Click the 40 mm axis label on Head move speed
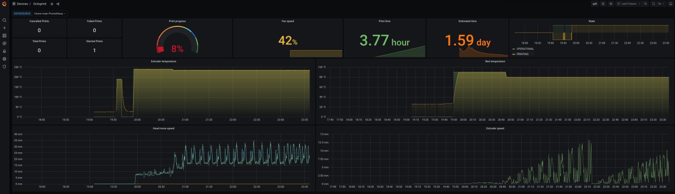675x194 pixels. pos(17,134)
